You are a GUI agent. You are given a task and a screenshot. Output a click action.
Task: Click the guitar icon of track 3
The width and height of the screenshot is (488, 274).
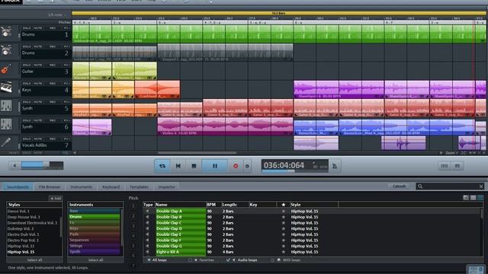[x=6, y=69]
